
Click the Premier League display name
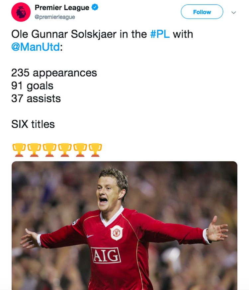pos(62,8)
